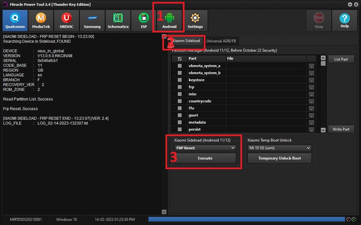Browse file for ffu partition
The height and width of the screenshot is (225, 361).
click(311, 108)
